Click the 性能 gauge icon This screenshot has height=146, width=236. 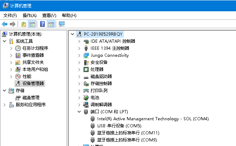18,77
